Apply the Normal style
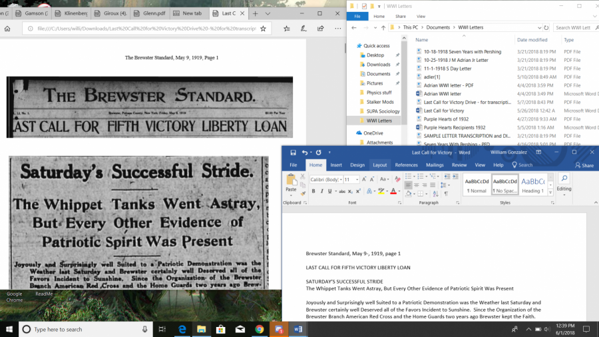 pos(477,184)
